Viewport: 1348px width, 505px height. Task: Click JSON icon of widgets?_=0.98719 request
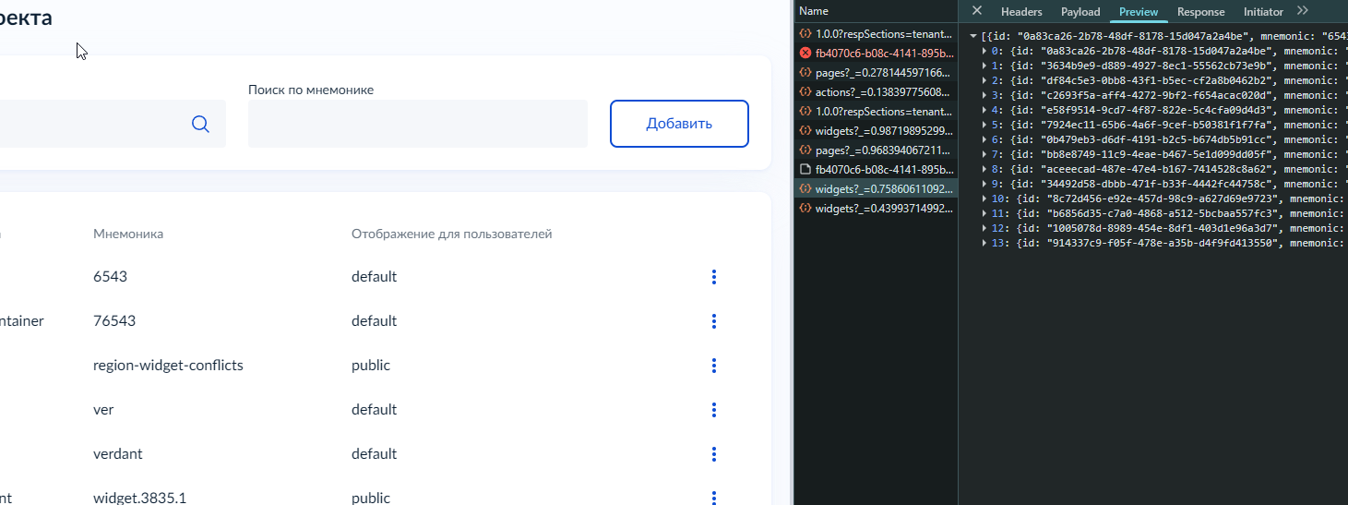click(x=805, y=130)
